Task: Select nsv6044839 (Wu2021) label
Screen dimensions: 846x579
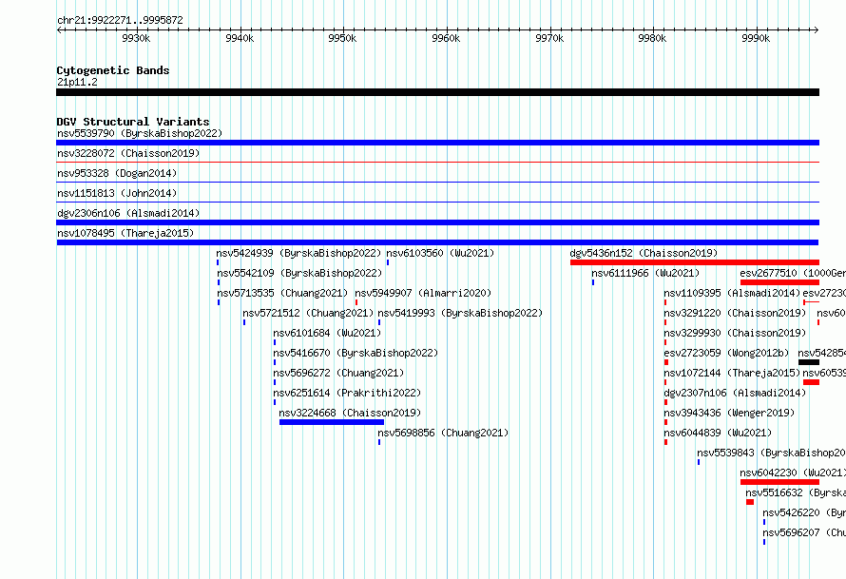Action: point(718,433)
